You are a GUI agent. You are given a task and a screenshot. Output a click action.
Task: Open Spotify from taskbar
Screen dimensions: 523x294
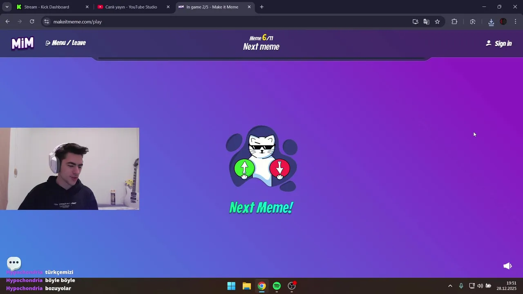point(277,286)
